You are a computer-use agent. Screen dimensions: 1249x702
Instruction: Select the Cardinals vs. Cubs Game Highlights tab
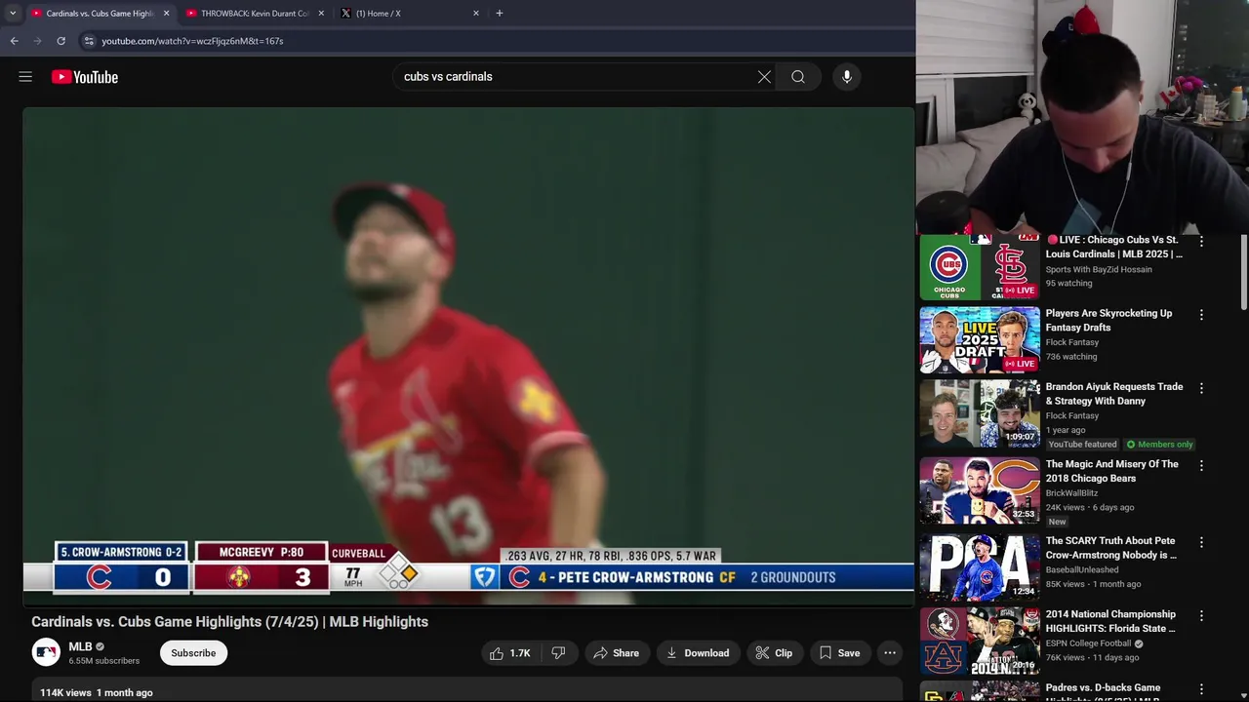pyautogui.click(x=100, y=14)
